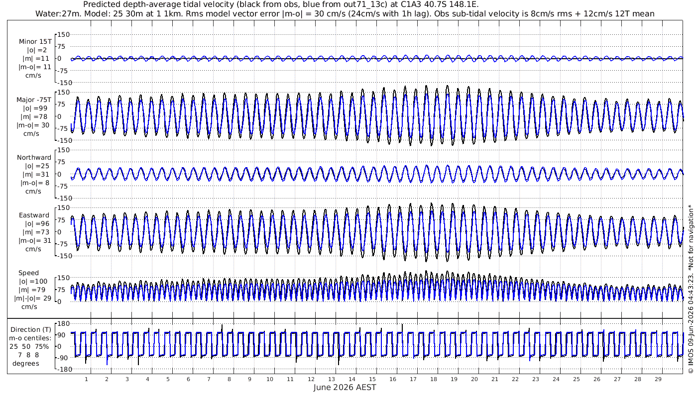This screenshot has height=398, width=697.
Task: Click the 'Speed' panel label
Action: 28,273
